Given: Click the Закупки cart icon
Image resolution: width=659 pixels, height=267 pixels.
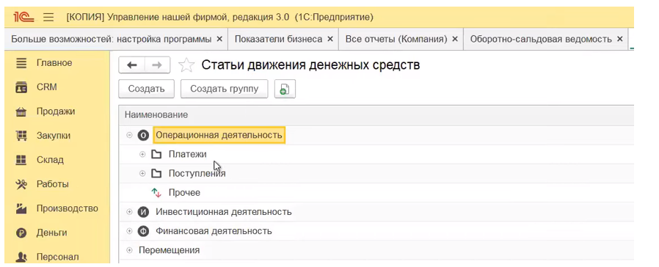Looking at the screenshot, I should point(21,136).
